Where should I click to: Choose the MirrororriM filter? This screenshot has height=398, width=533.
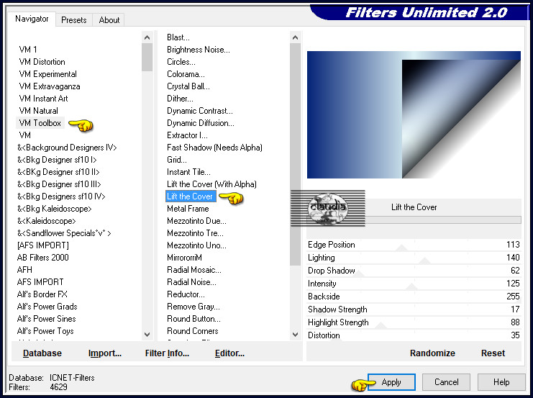tap(184, 258)
